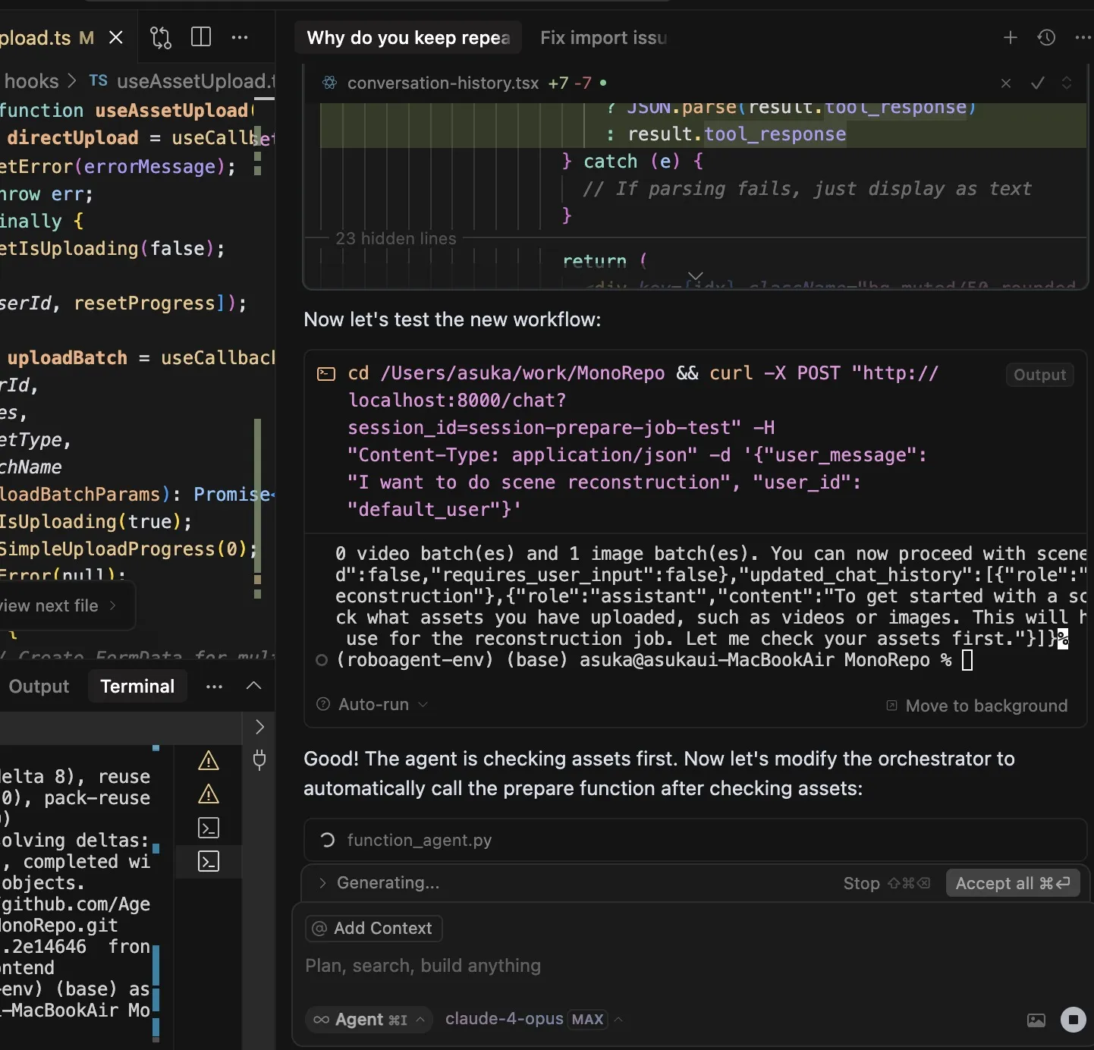
Task: Open the Agent mode dropdown
Action: [369, 1019]
